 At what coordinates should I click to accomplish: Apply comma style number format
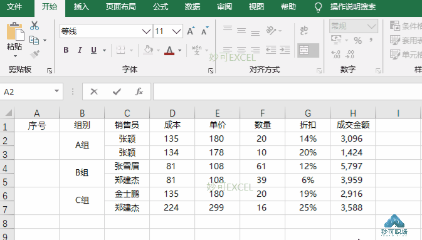pos(371,40)
